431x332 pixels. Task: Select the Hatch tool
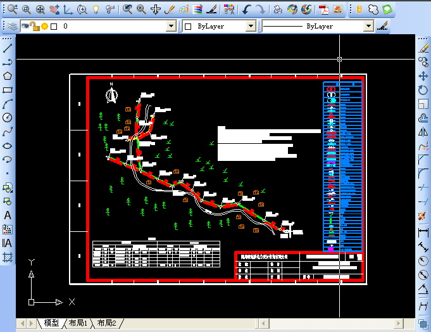pos(8,257)
